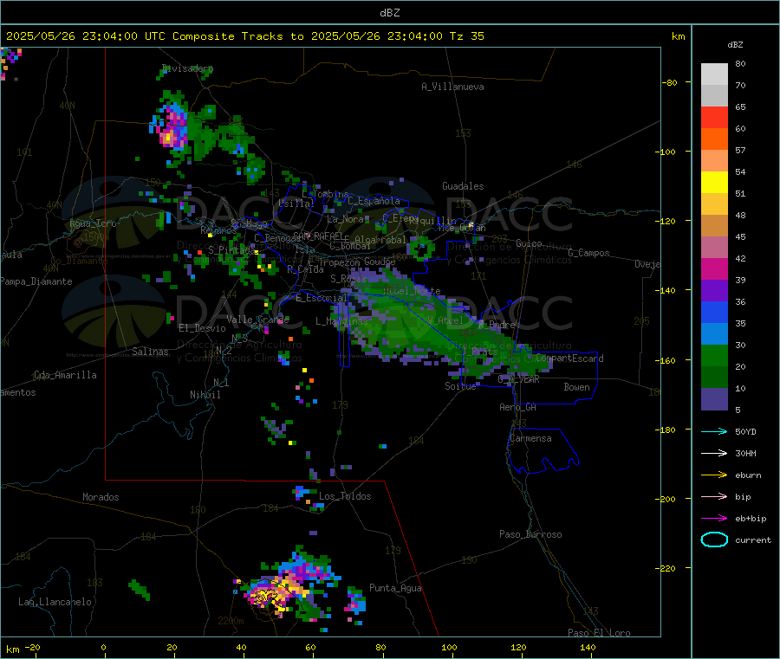Select the dark blue 35-36 dBZ legend swatch
780x659 pixels.
click(x=714, y=313)
